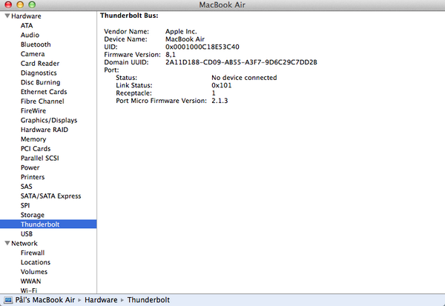
Task: Select SPI in the sidebar
Action: coord(25,205)
